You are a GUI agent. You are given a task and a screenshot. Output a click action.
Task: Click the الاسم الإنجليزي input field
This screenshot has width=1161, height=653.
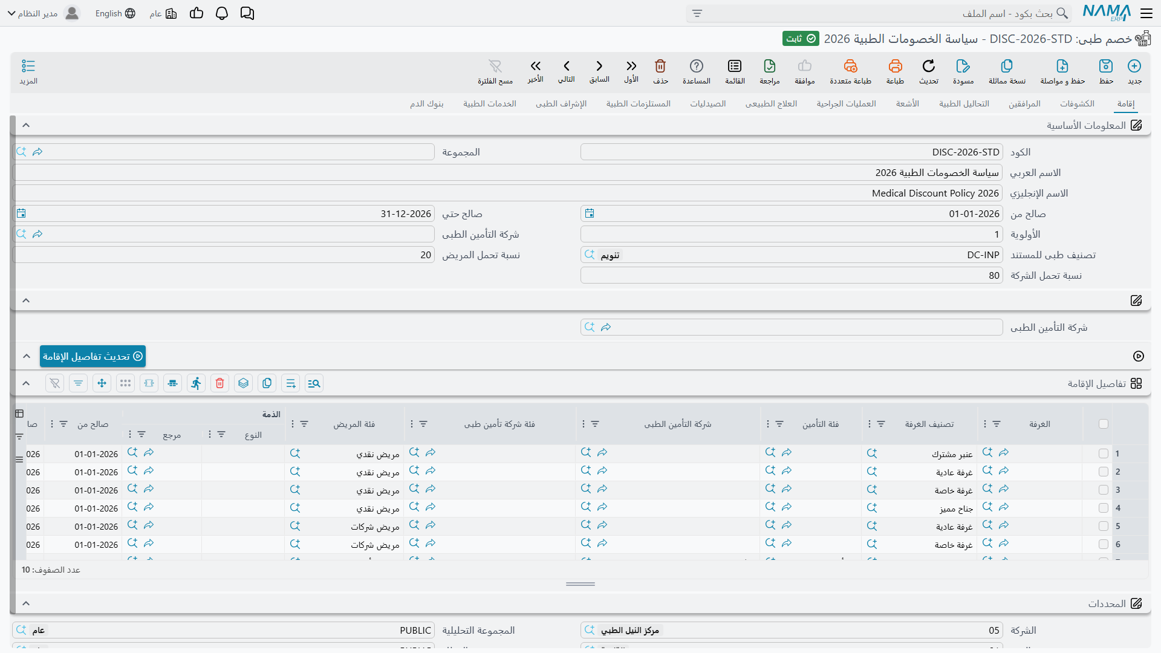coord(507,193)
